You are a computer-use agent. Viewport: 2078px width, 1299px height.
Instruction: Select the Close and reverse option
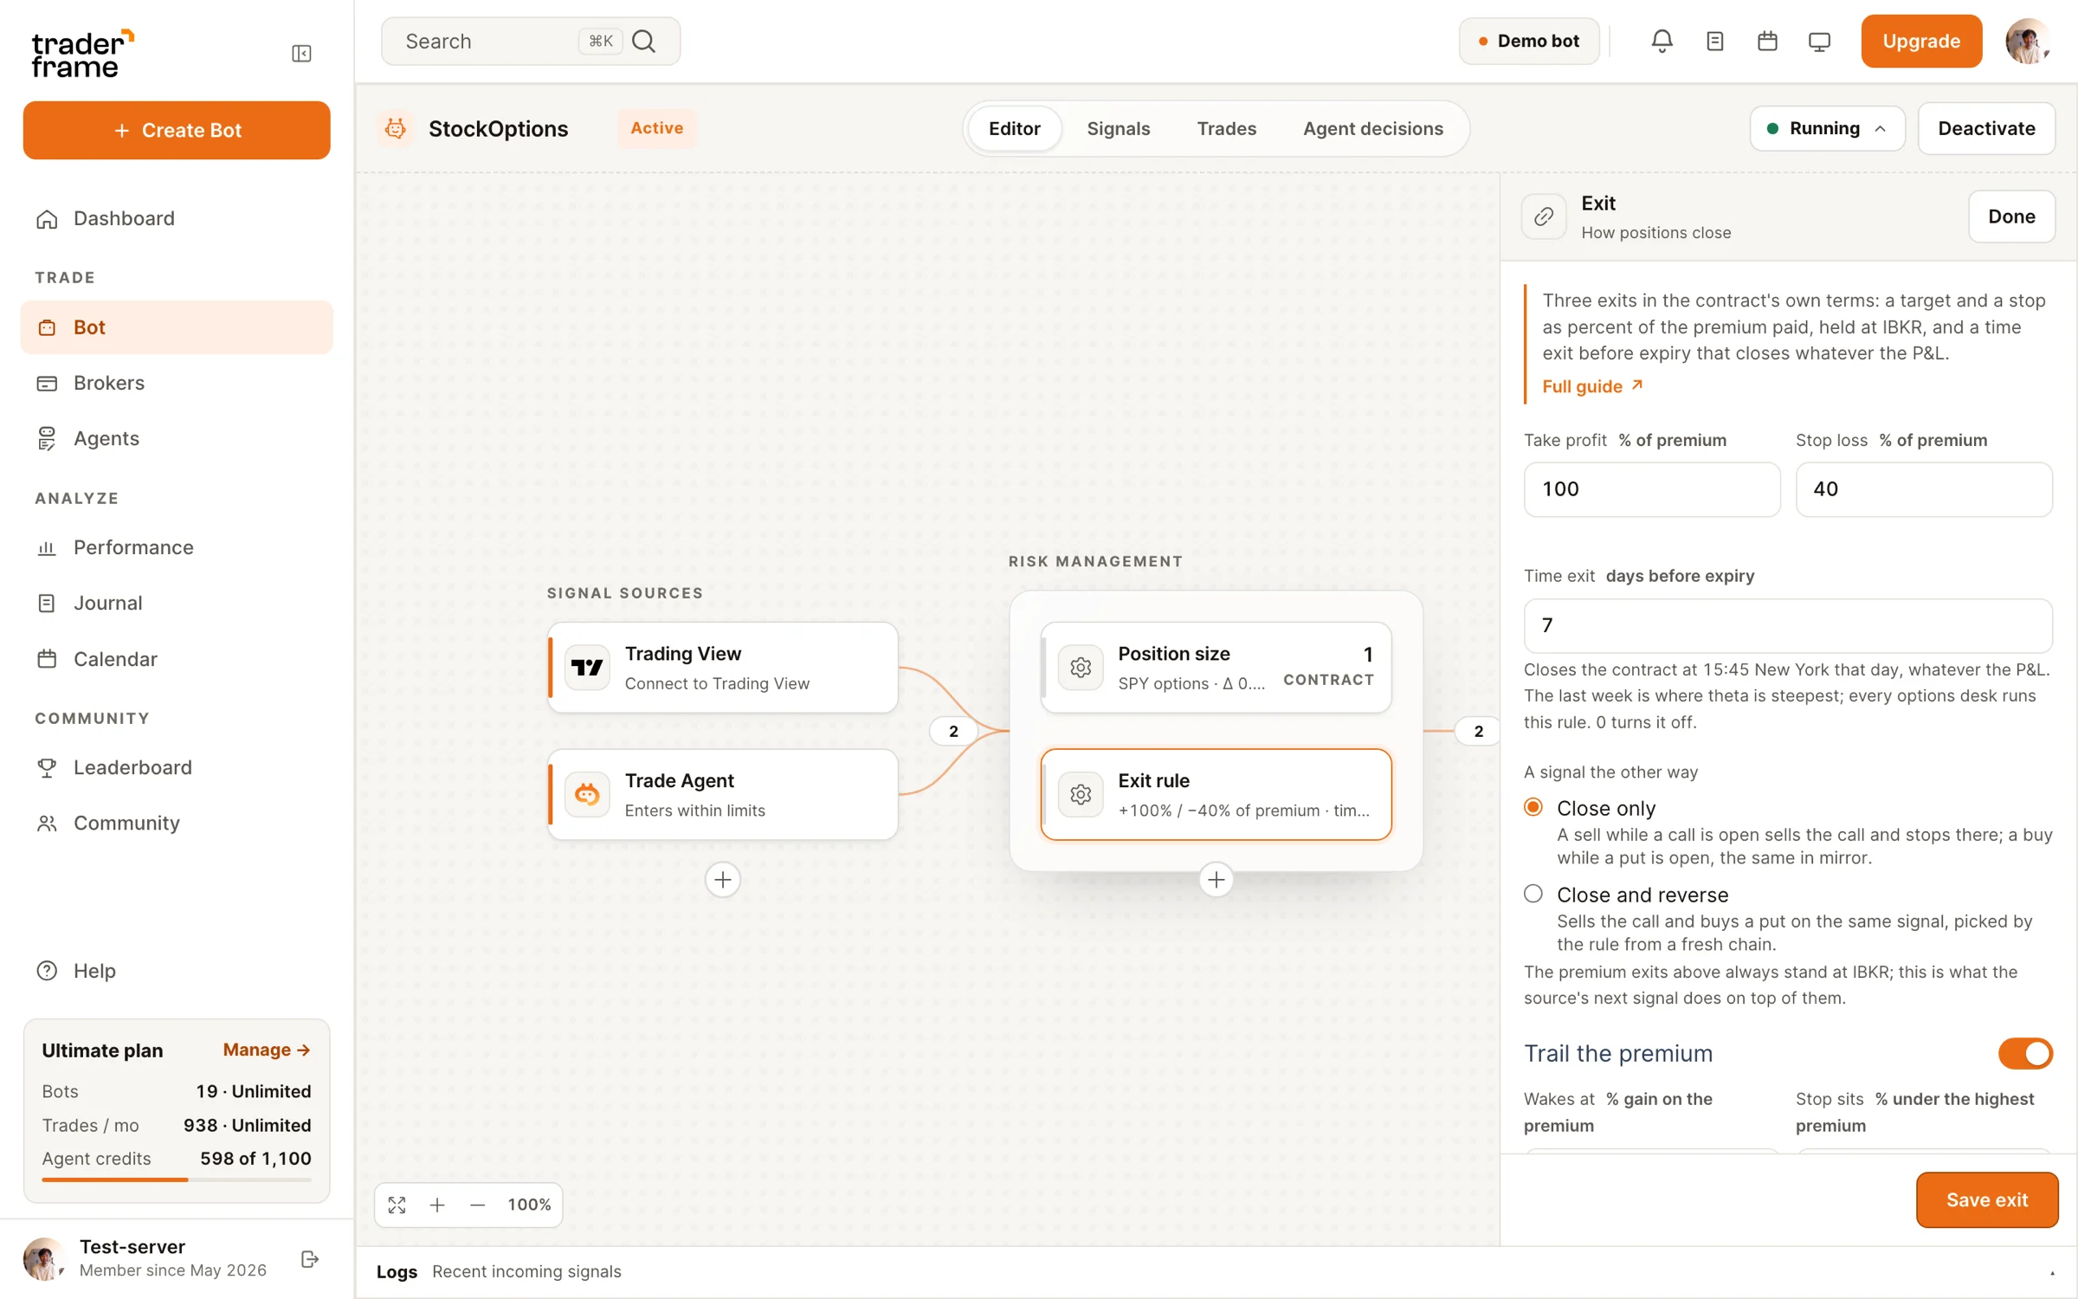[1533, 894]
